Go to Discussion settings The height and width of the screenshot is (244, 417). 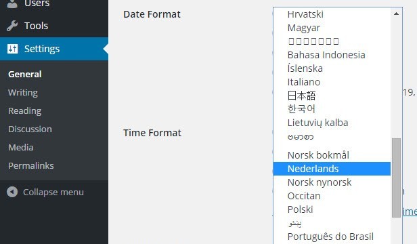click(x=30, y=129)
